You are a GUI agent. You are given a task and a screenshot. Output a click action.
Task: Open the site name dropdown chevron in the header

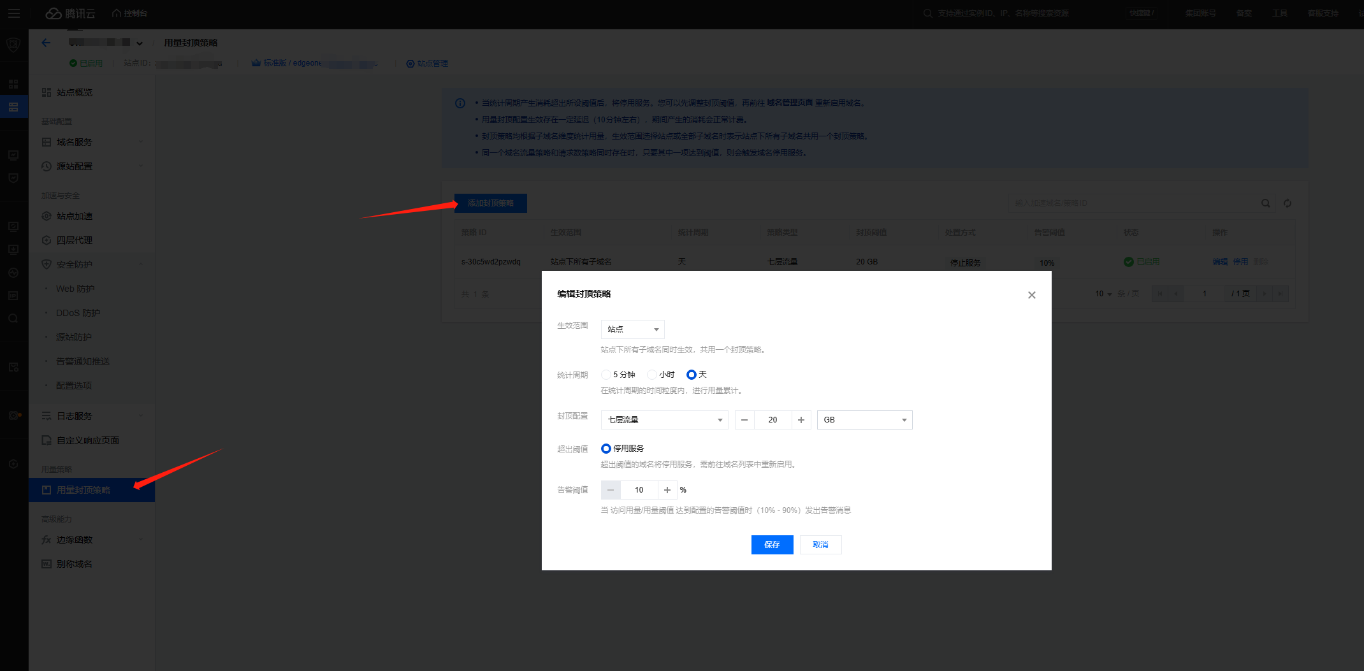click(140, 43)
